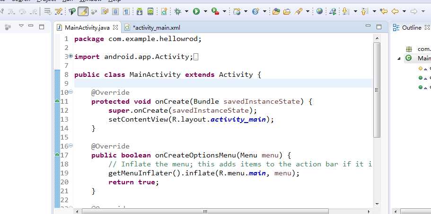
Task: Jump to Last Edit Location
Action: 384,11
